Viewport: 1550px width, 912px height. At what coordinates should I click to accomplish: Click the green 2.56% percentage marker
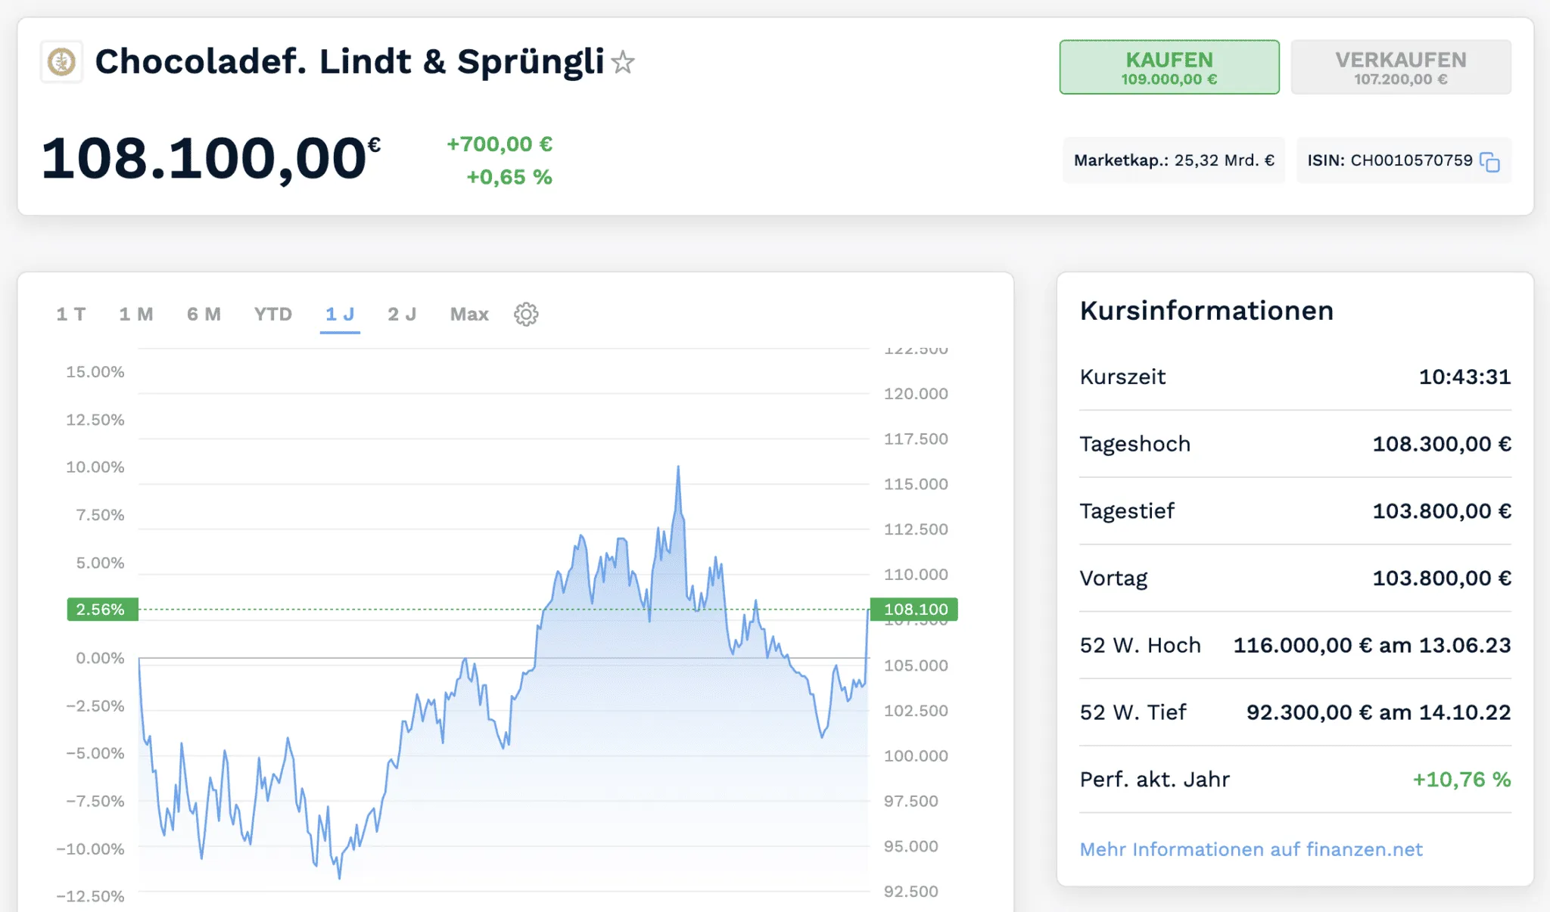102,610
